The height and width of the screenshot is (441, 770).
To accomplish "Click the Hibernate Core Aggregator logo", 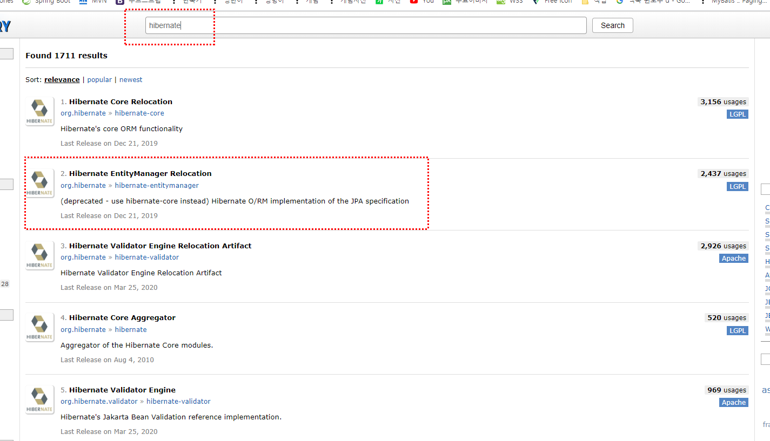I will coord(40,328).
